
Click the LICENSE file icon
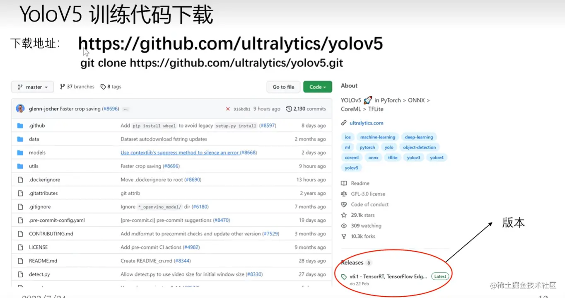(20, 247)
